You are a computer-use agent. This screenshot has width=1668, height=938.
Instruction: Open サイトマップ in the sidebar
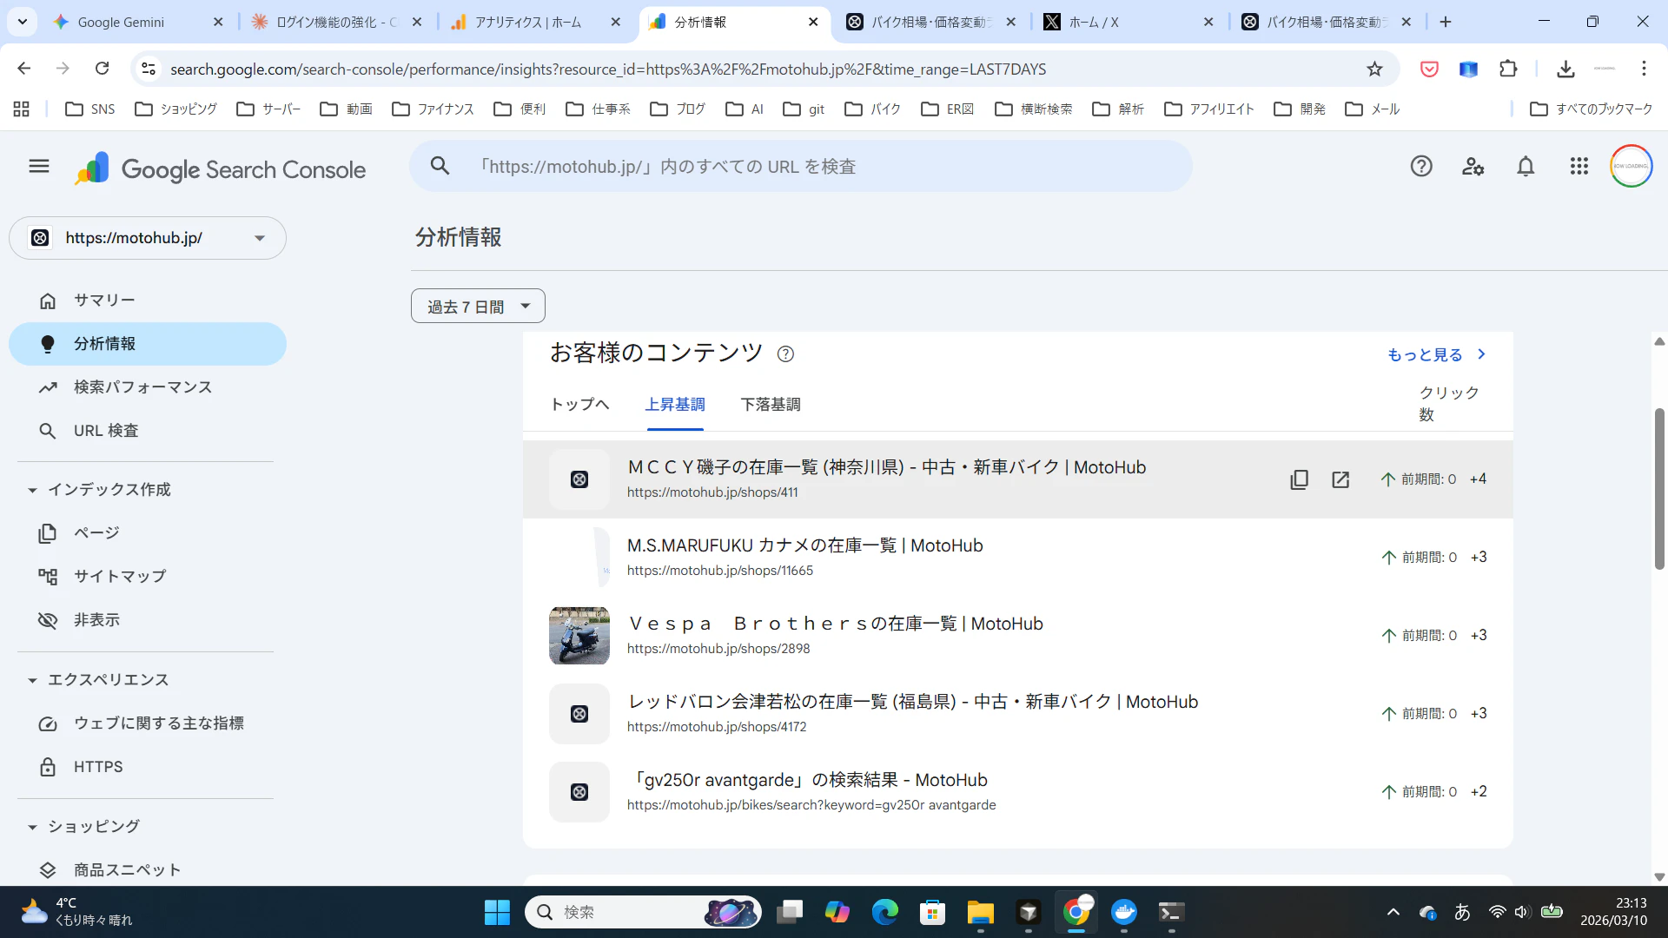(x=148, y=577)
